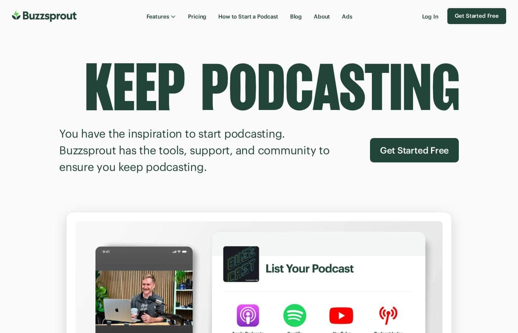Click the Buzzcast podcast artwork
Image resolution: width=518 pixels, height=333 pixels.
[x=241, y=264]
